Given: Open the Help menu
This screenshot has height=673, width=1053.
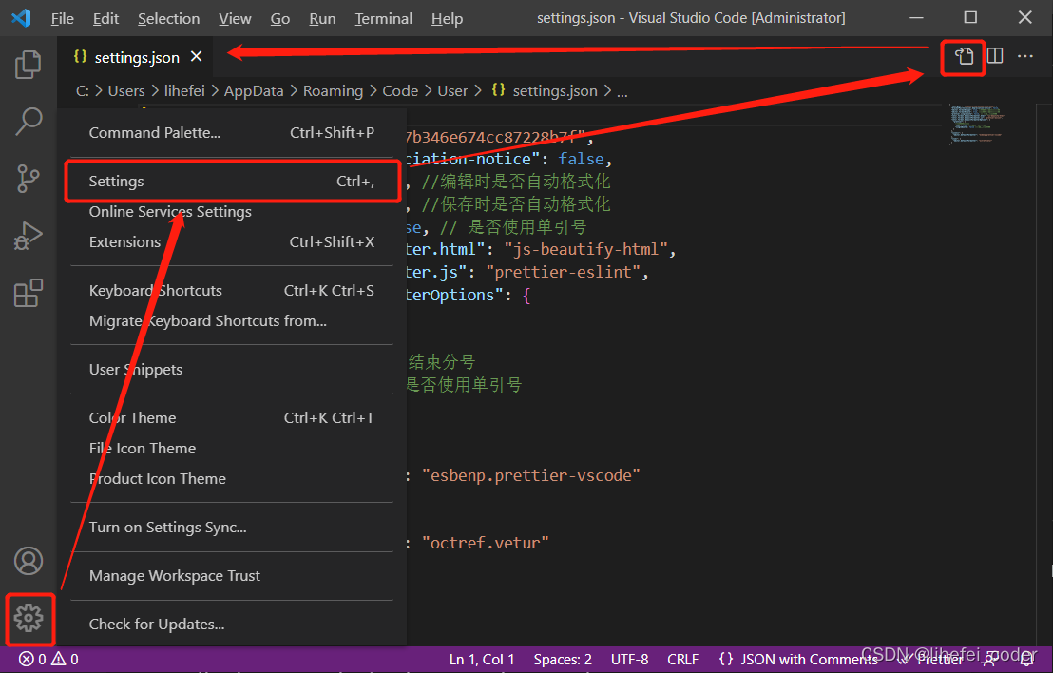Looking at the screenshot, I should [447, 18].
